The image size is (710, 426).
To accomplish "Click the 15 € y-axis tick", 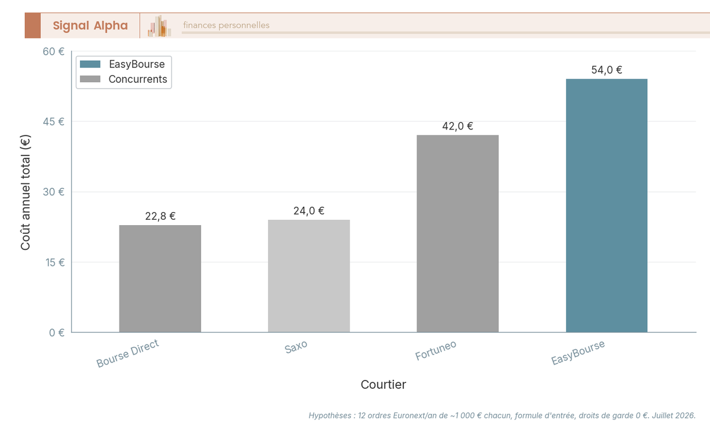I will (54, 262).
